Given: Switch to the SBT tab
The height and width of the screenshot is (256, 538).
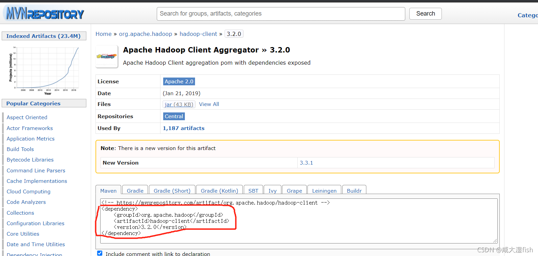Looking at the screenshot, I should [253, 190].
